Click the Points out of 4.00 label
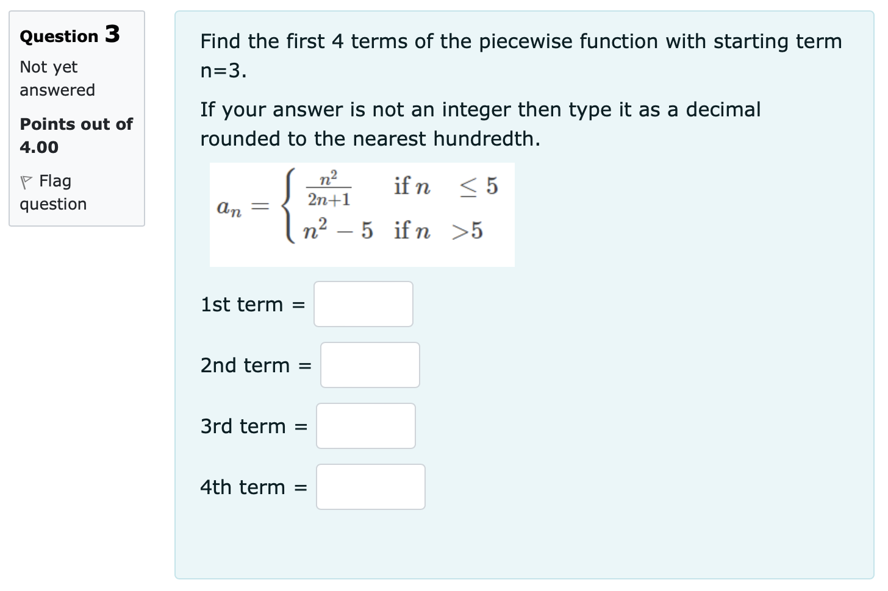 click(76, 135)
